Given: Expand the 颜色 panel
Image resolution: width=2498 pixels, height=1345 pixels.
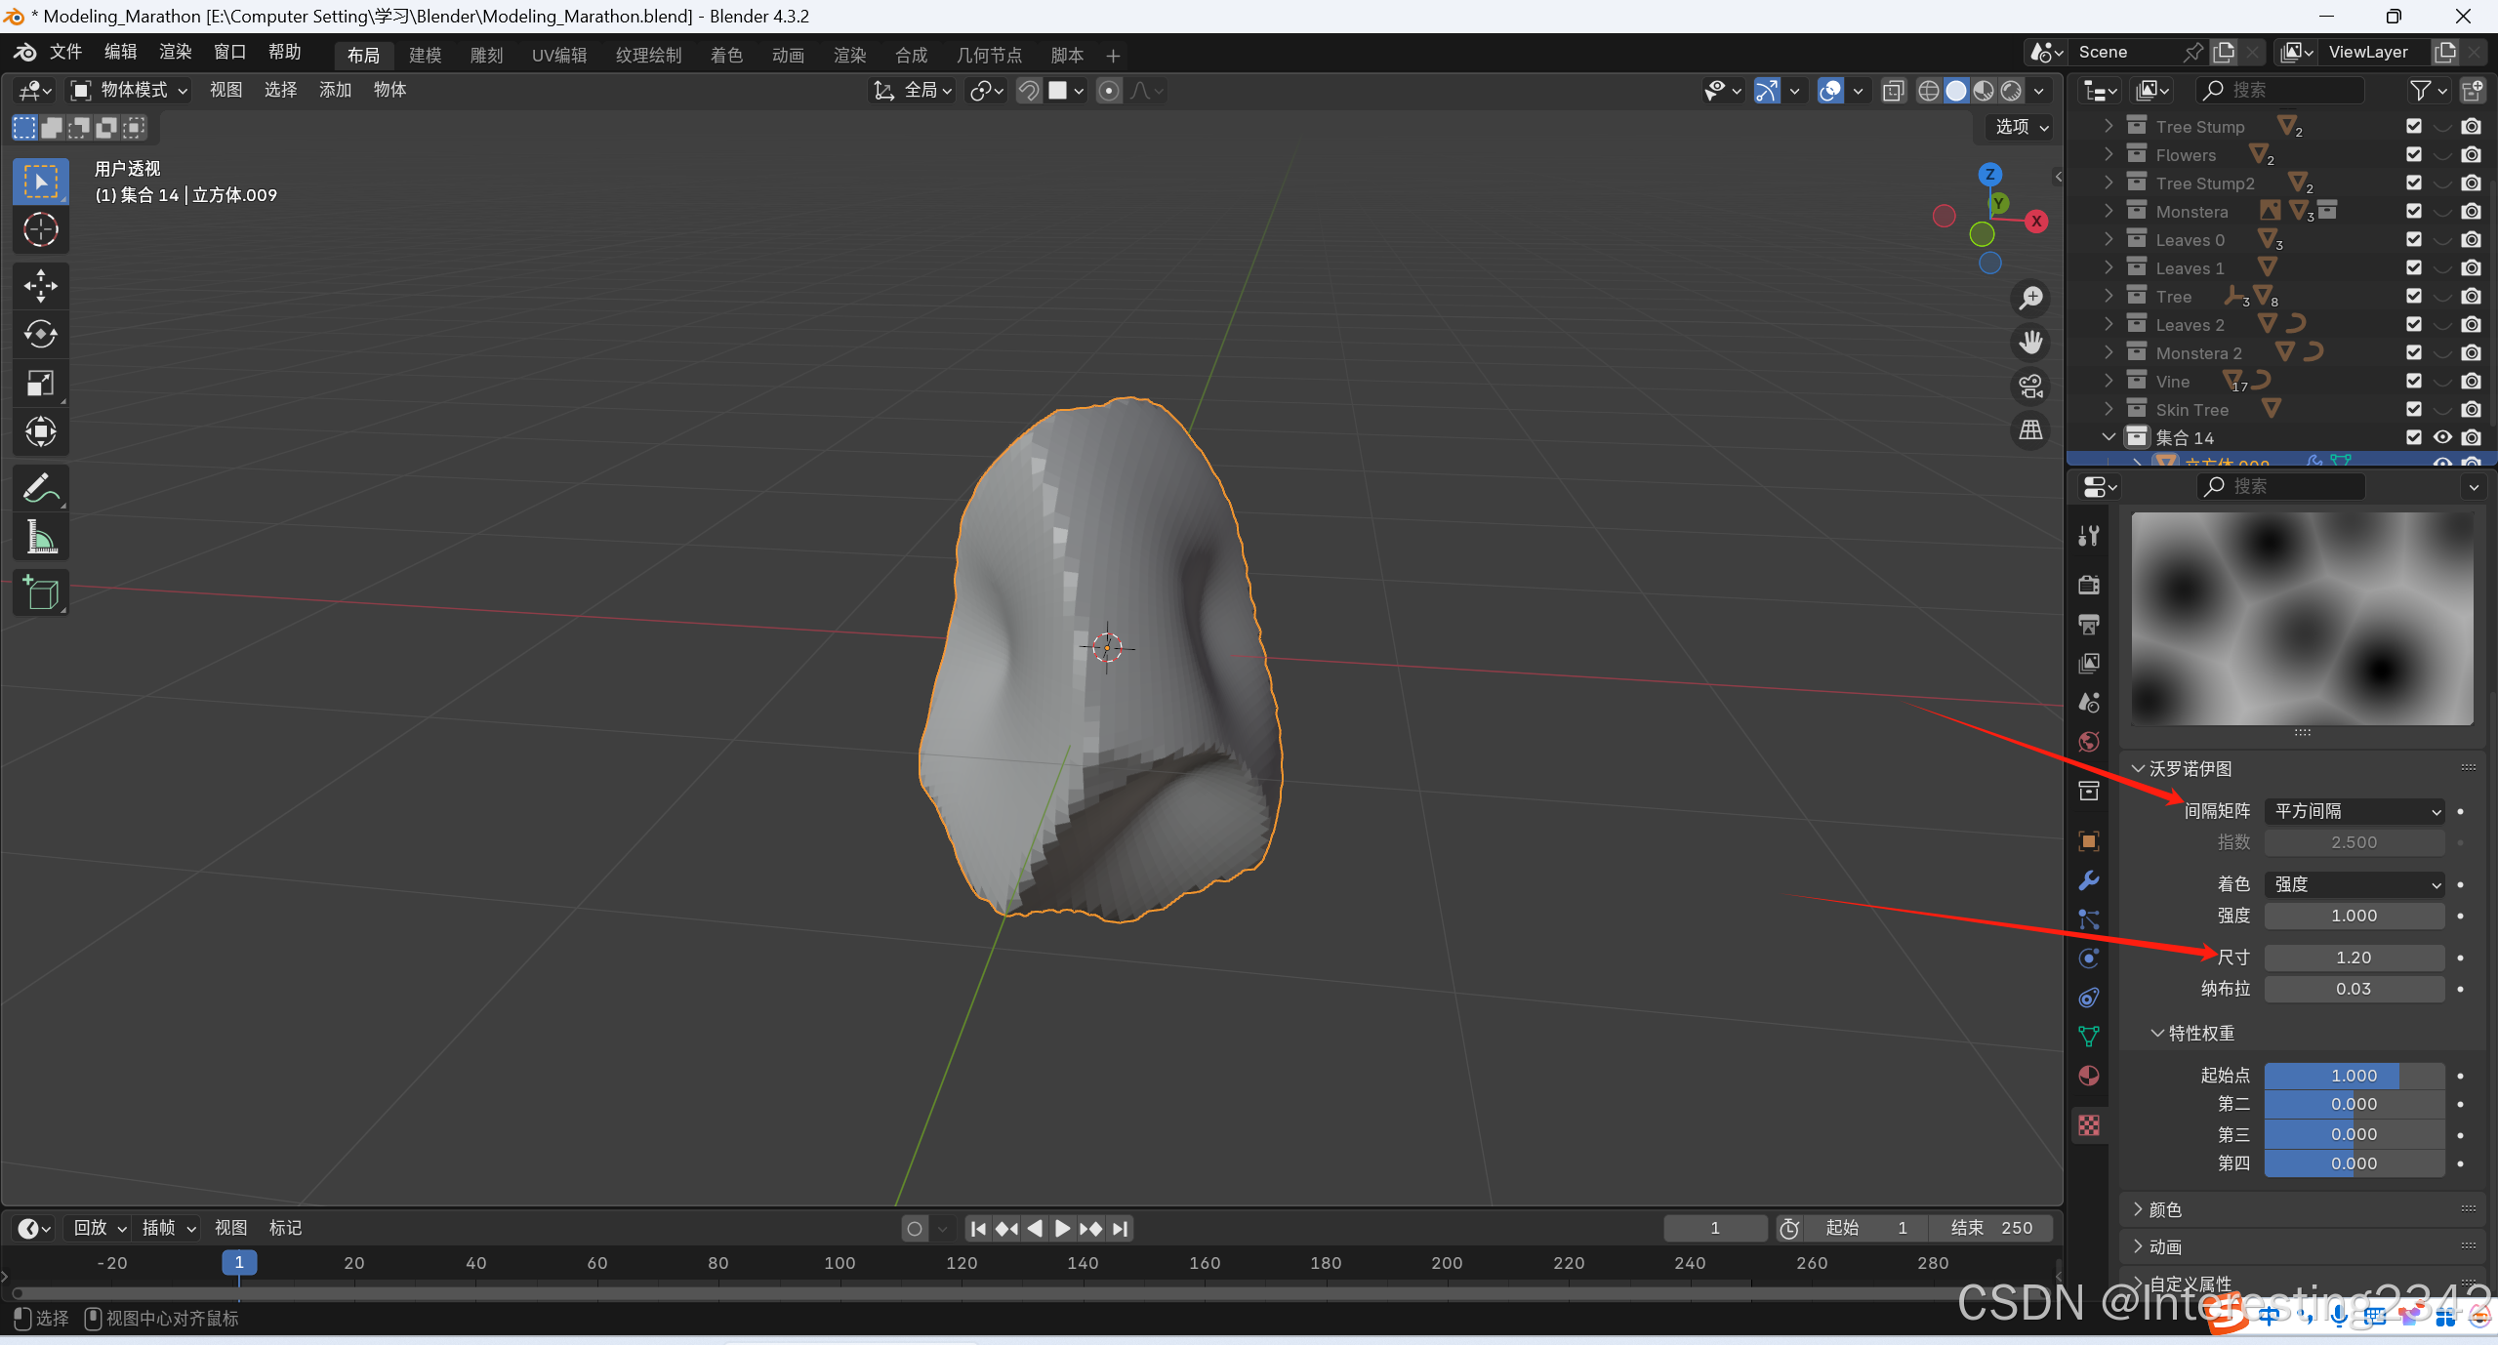Looking at the screenshot, I should (2164, 1209).
